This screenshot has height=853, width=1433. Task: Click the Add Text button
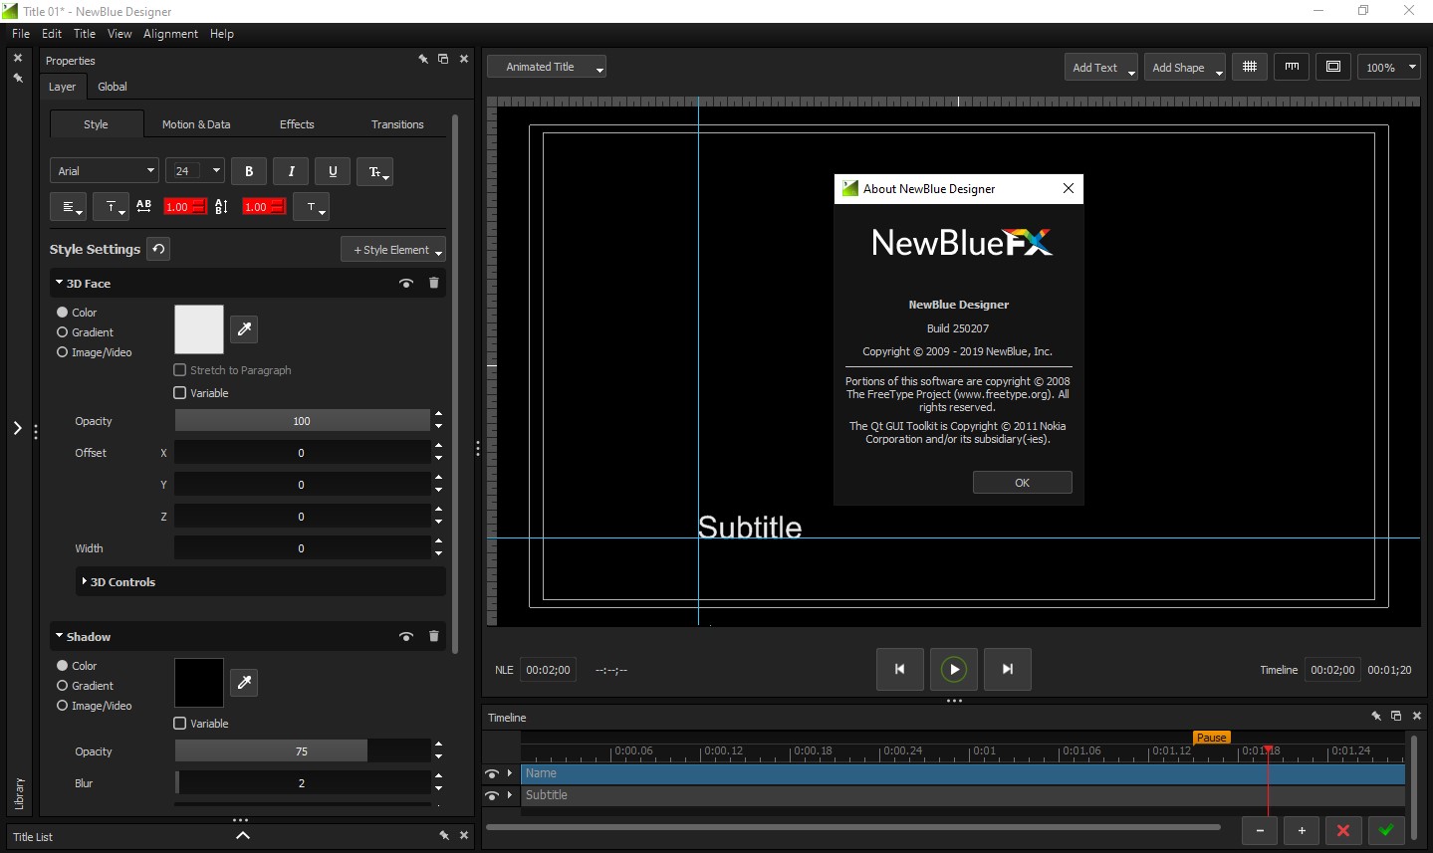coord(1094,67)
